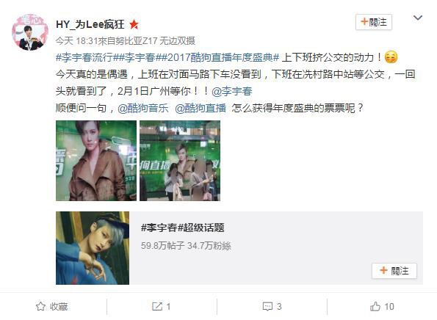
Task: Open the @酷狗音乐 mention
Action: 143,108
